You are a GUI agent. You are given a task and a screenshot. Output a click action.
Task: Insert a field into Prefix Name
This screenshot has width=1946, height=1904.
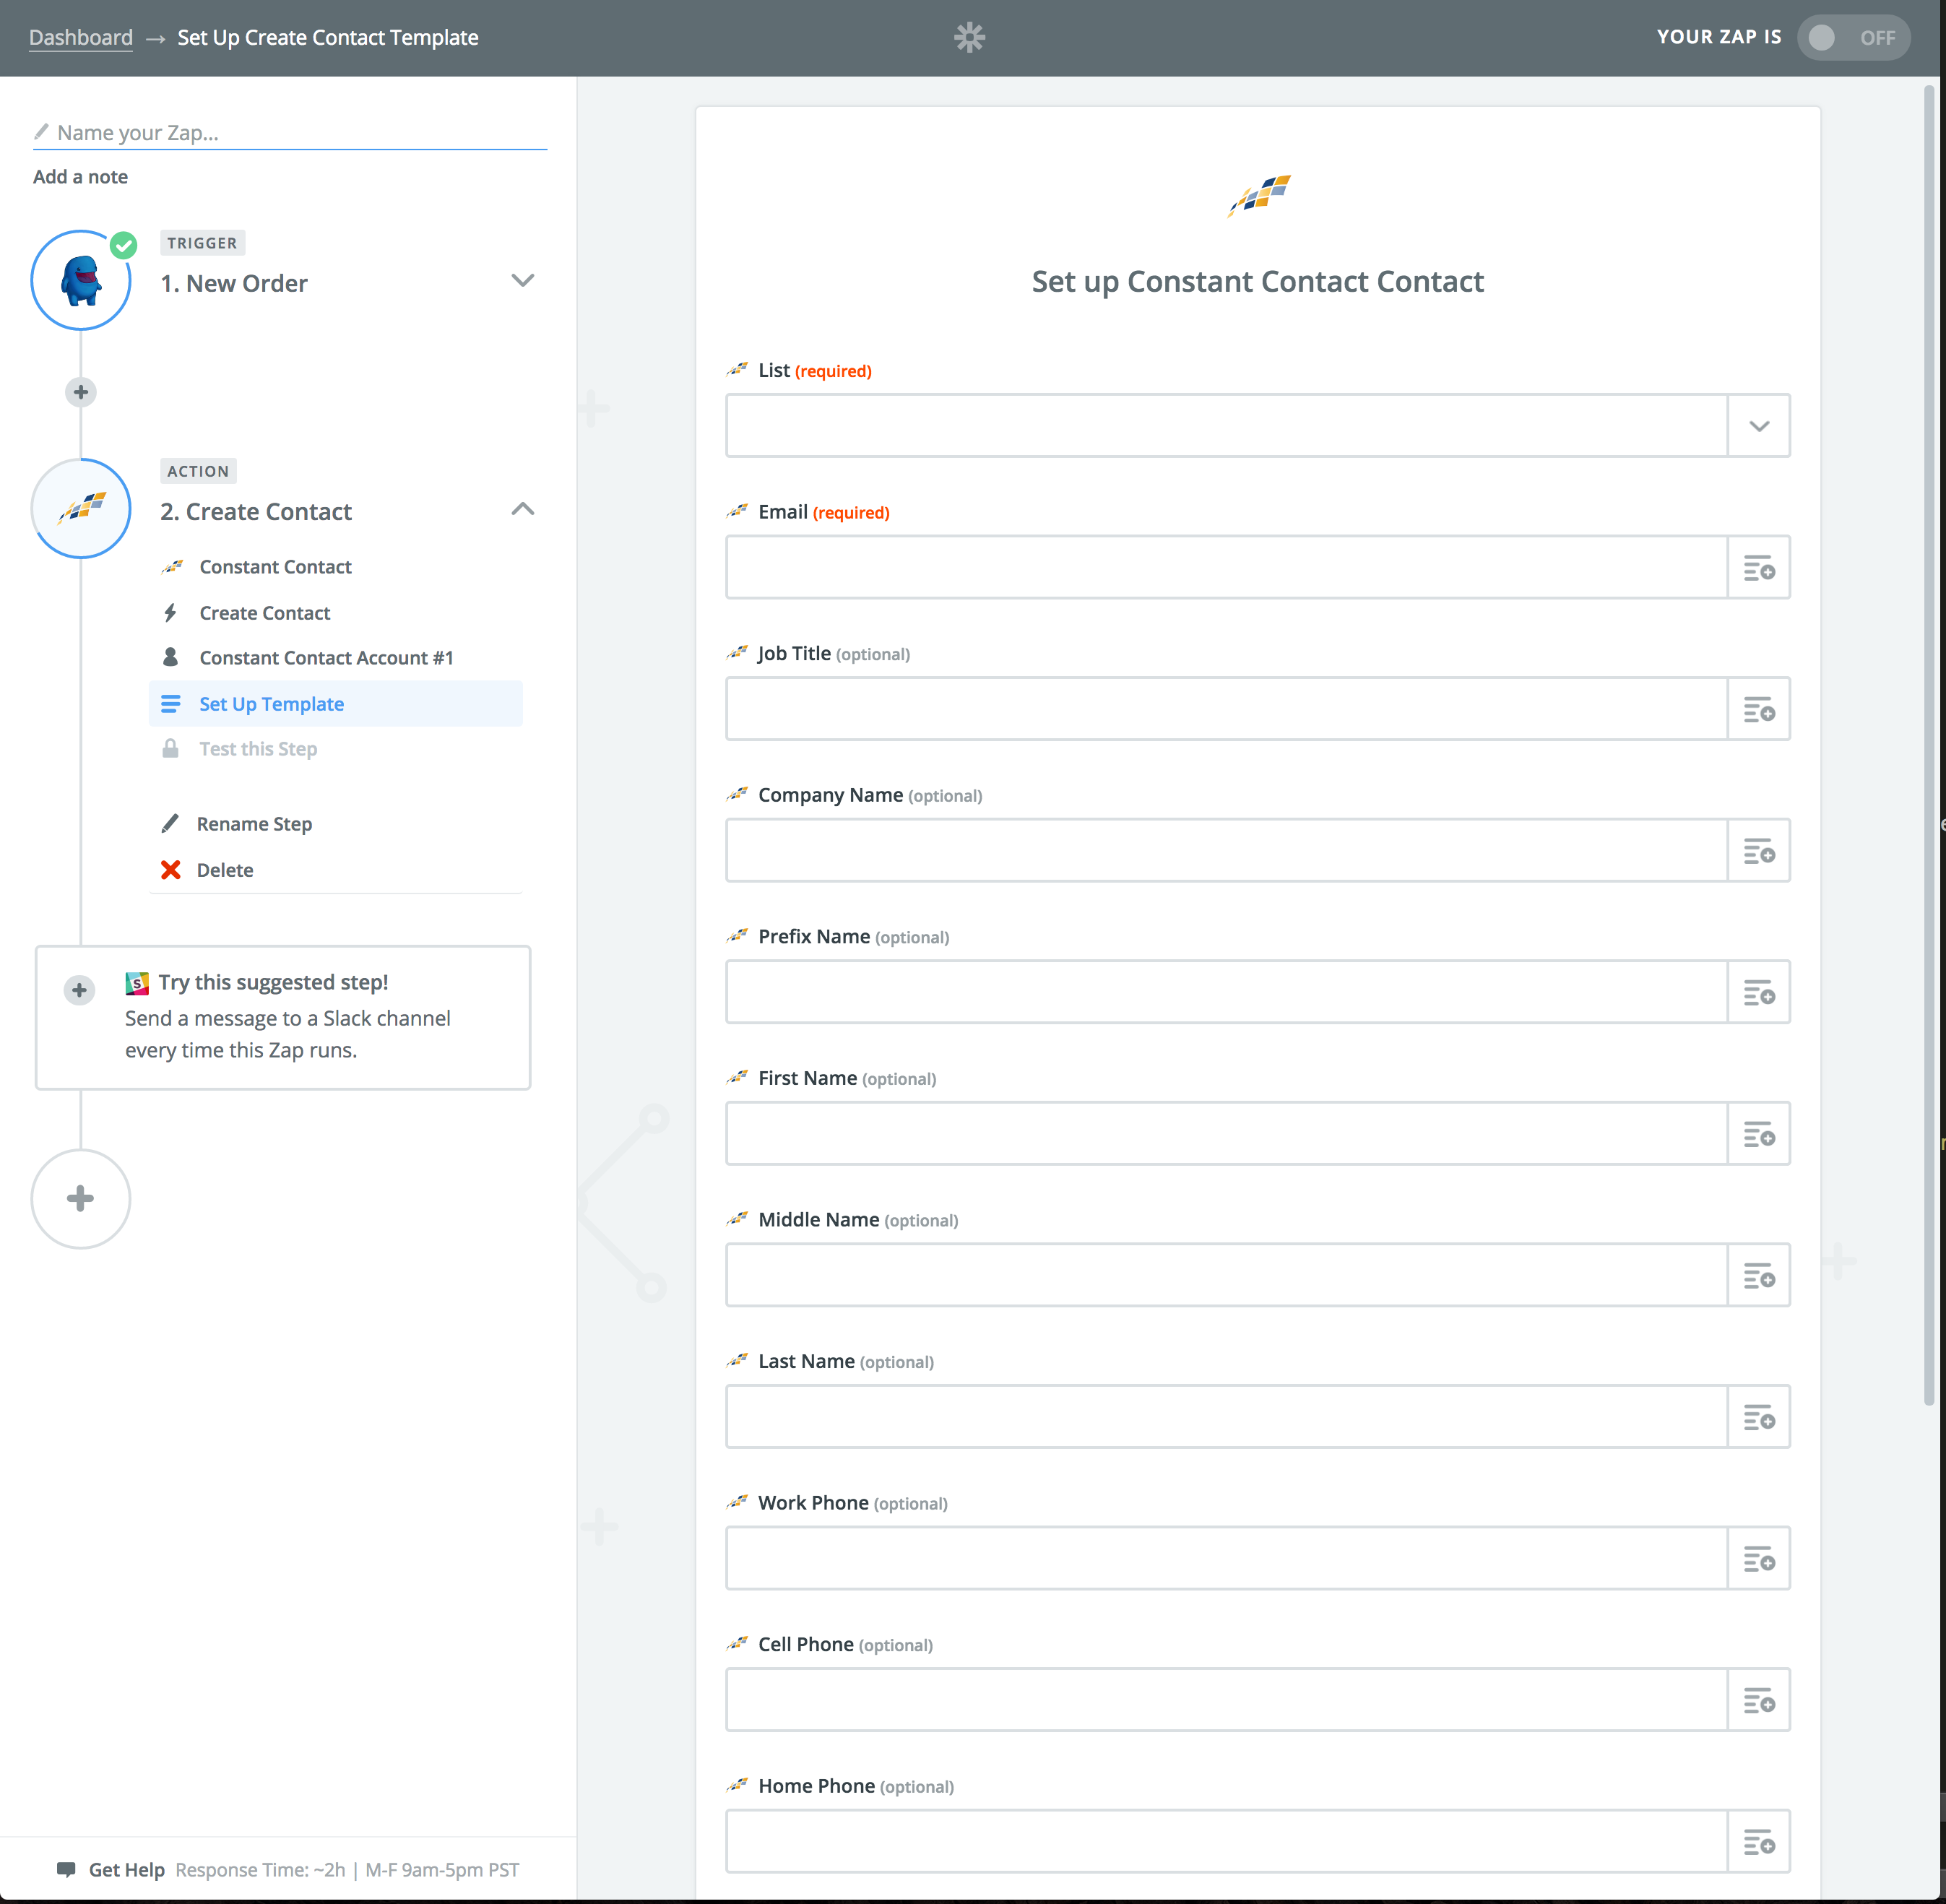pyautogui.click(x=1759, y=992)
